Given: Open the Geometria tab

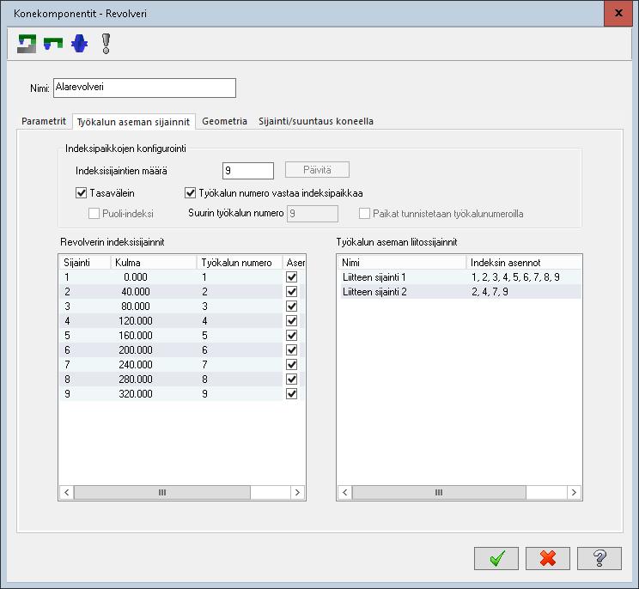Looking at the screenshot, I should tap(224, 121).
